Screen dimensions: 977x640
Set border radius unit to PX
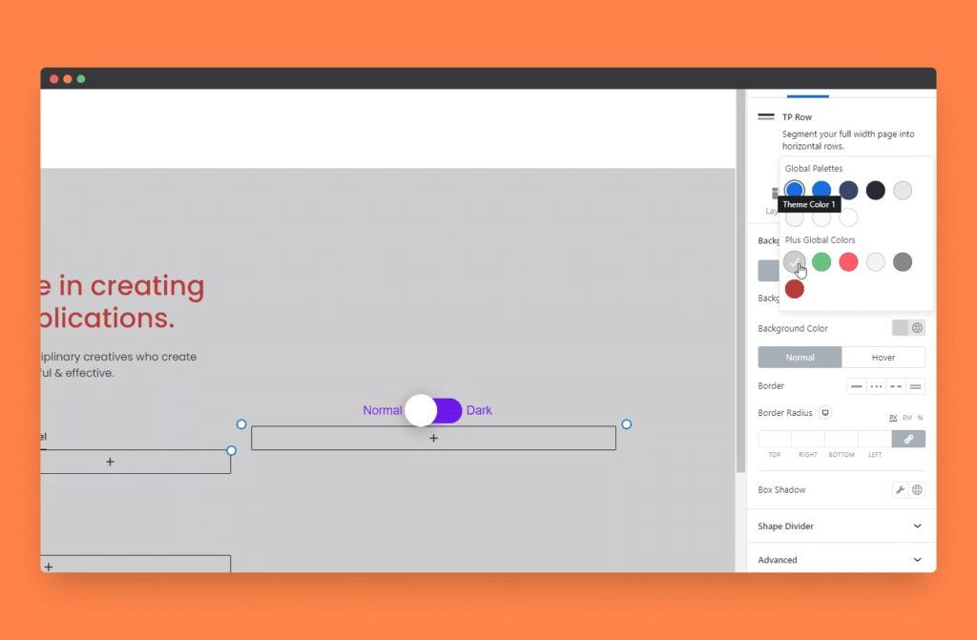pos(893,418)
